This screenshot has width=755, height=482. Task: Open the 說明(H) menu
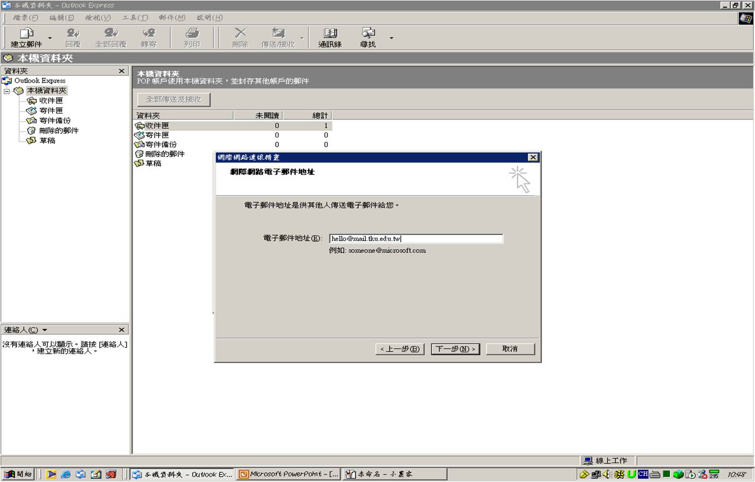(x=209, y=17)
